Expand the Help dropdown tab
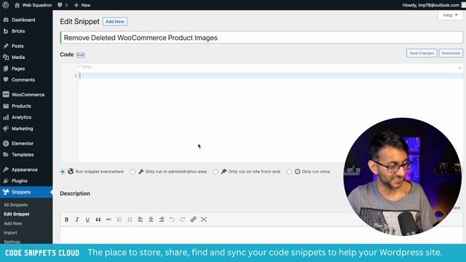The width and height of the screenshot is (466, 262). click(x=450, y=15)
